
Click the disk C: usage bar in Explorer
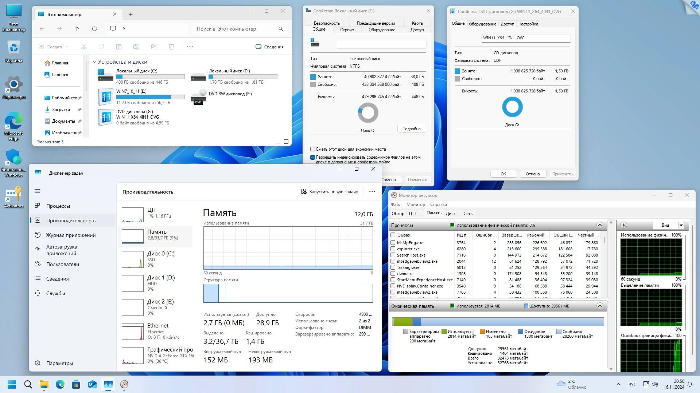click(150, 76)
